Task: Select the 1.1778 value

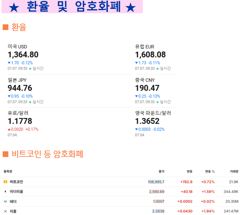Action: (x=20, y=121)
